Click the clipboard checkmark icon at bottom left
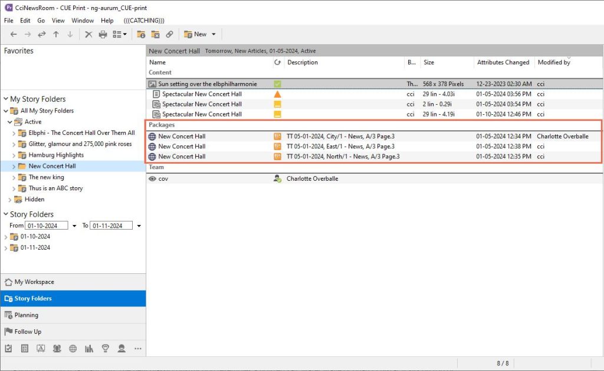 8,349
